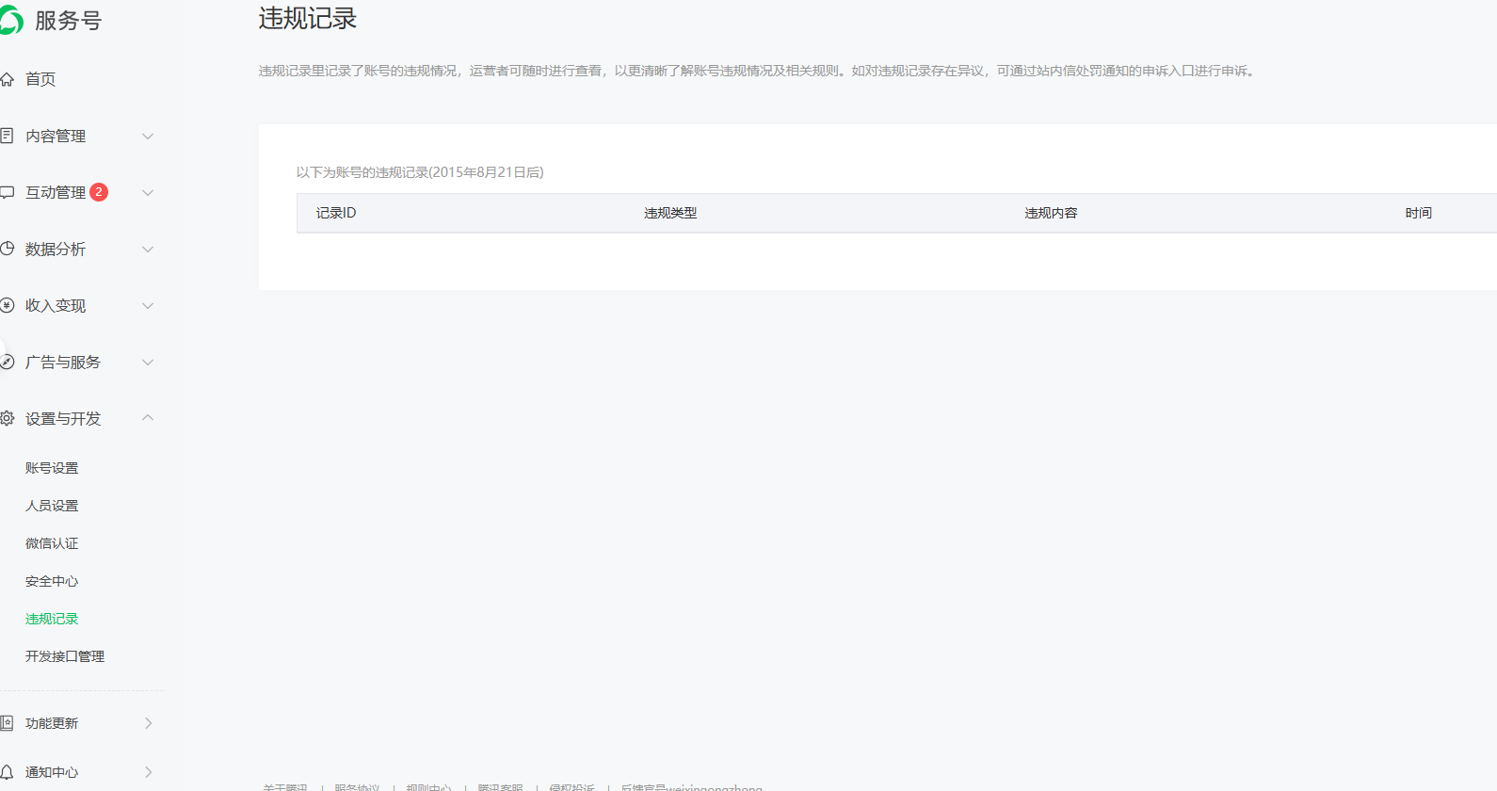Open the 内容管理 menu
1497x791 pixels.
click(56, 136)
